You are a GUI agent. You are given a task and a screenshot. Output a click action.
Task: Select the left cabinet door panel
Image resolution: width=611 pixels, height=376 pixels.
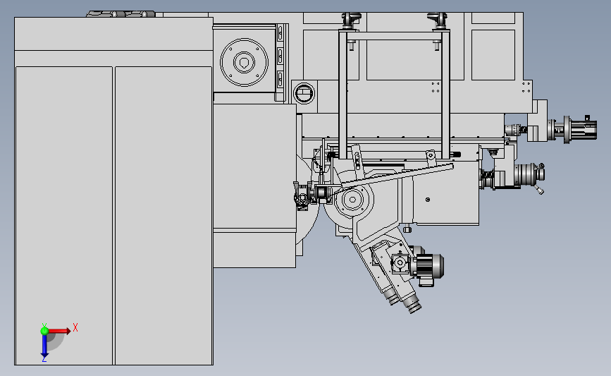pyautogui.click(x=64, y=216)
